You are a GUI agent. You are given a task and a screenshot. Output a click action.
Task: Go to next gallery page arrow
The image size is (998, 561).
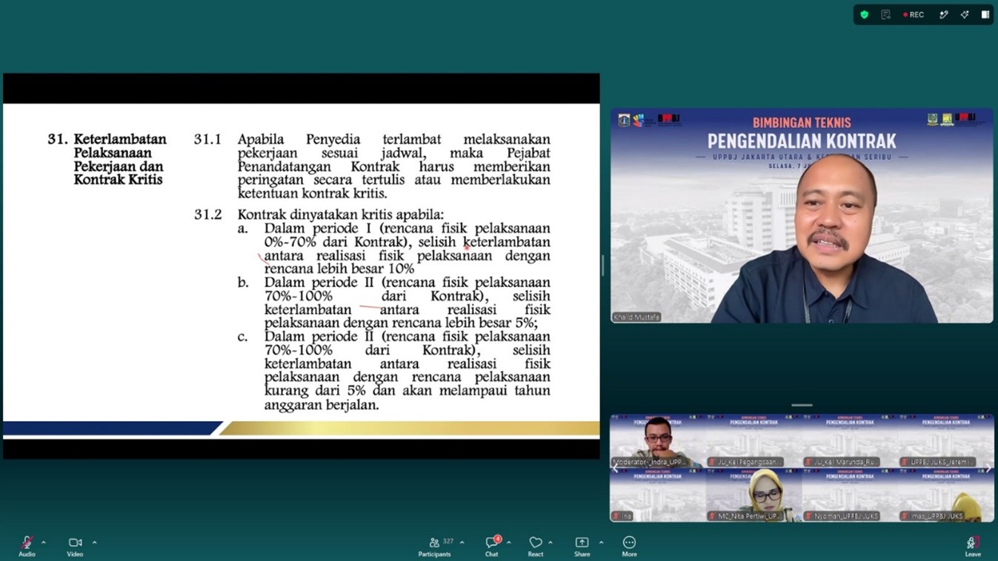988,468
